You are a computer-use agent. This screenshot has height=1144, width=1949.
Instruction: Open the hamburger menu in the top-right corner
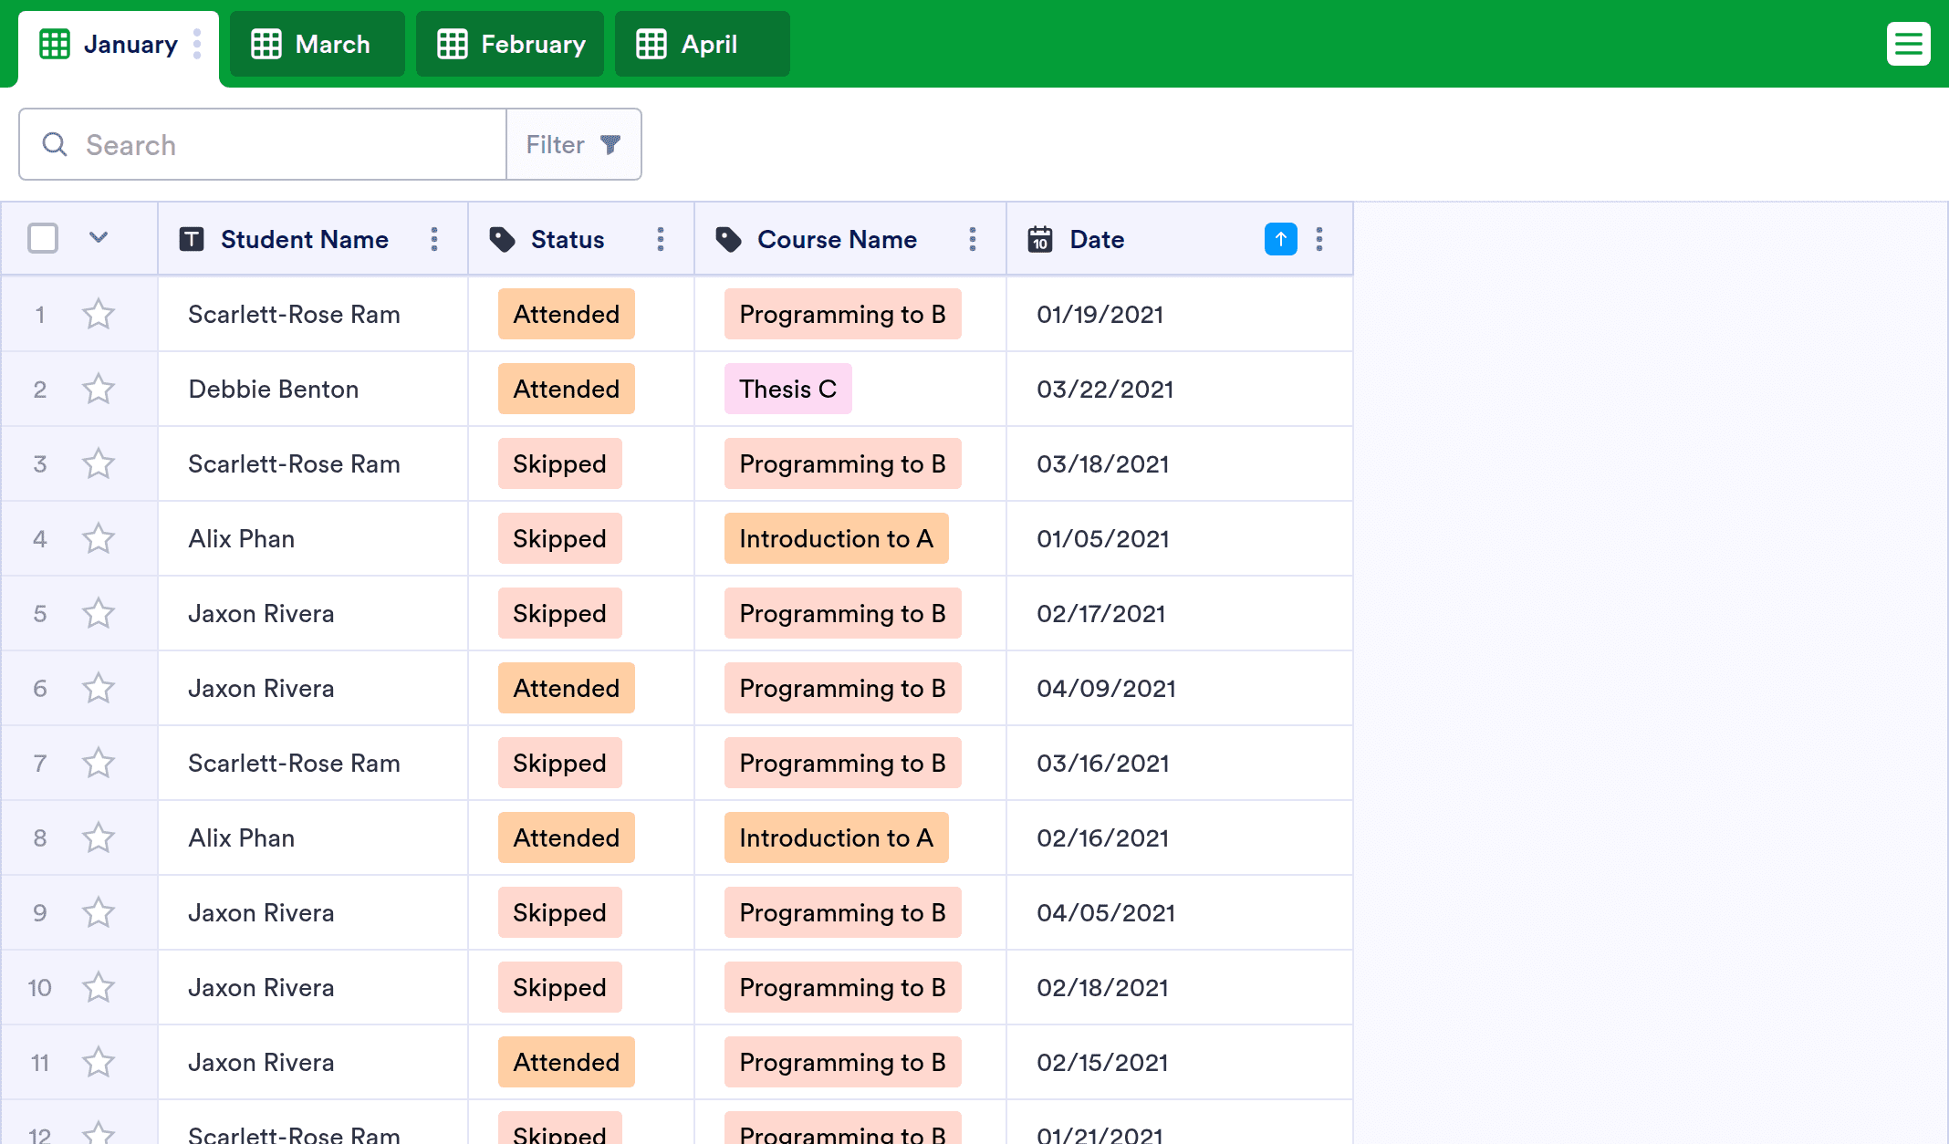[x=1908, y=44]
